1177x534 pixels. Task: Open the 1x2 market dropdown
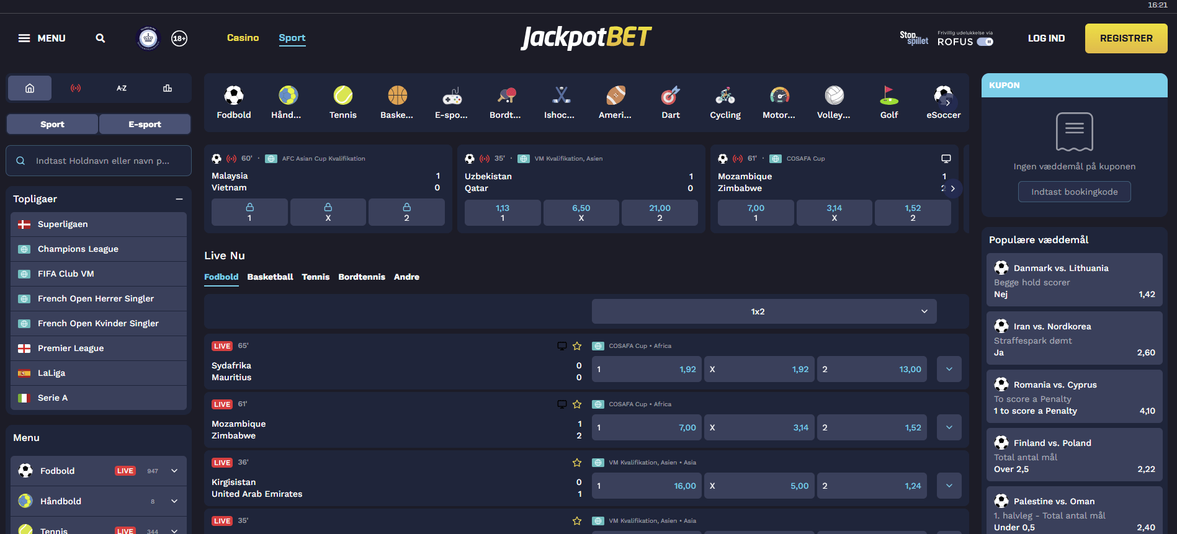pos(764,311)
